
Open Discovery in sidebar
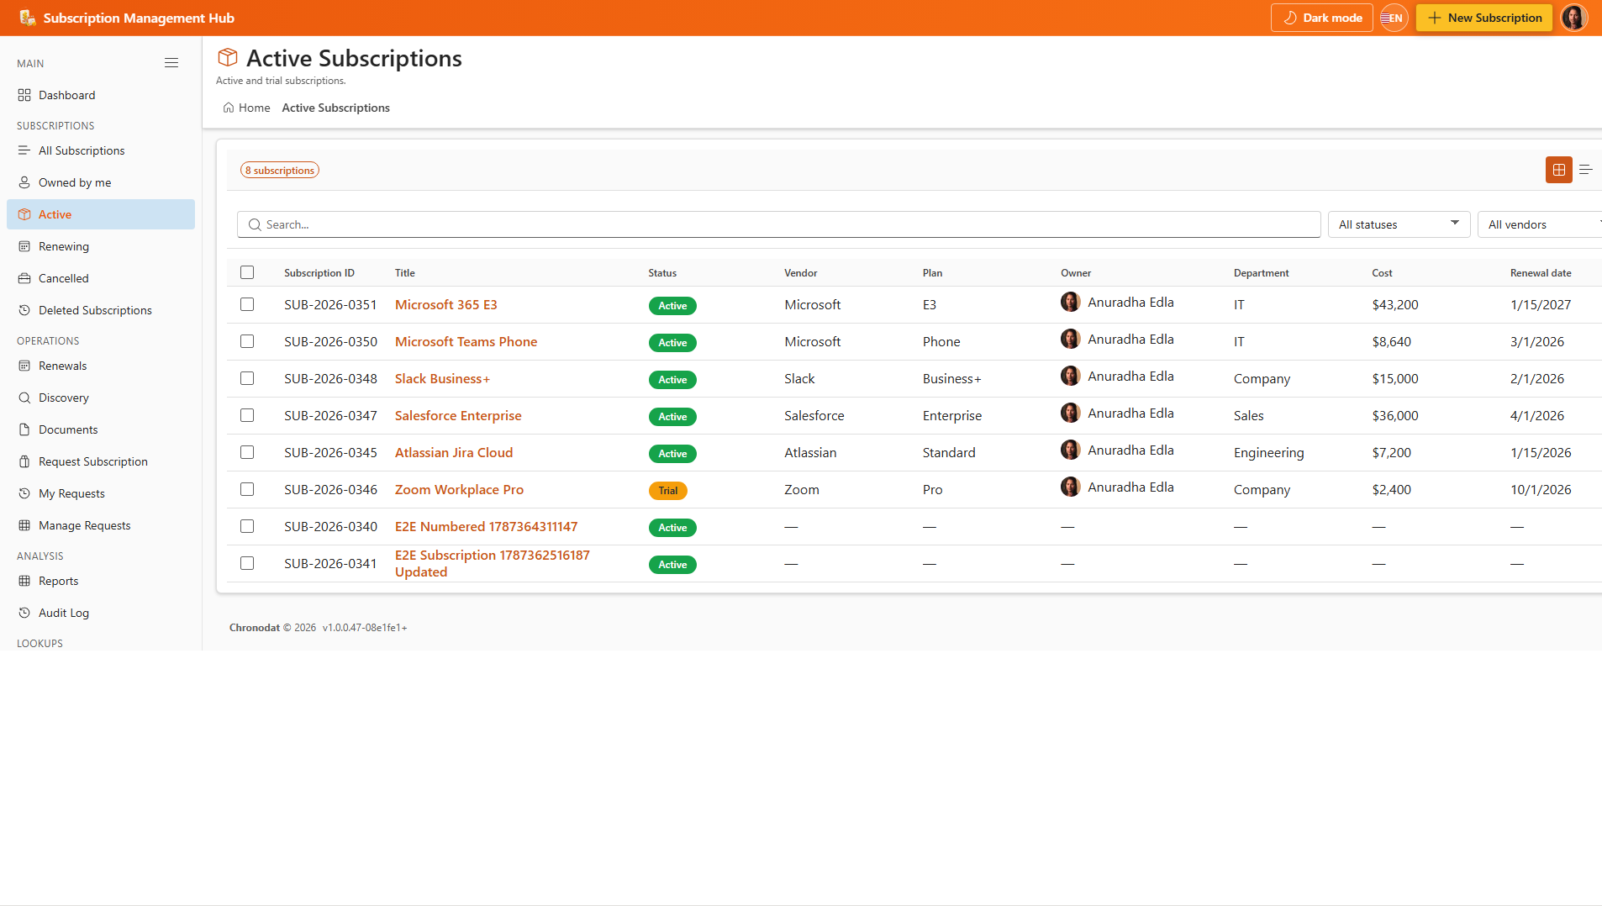[101, 398]
